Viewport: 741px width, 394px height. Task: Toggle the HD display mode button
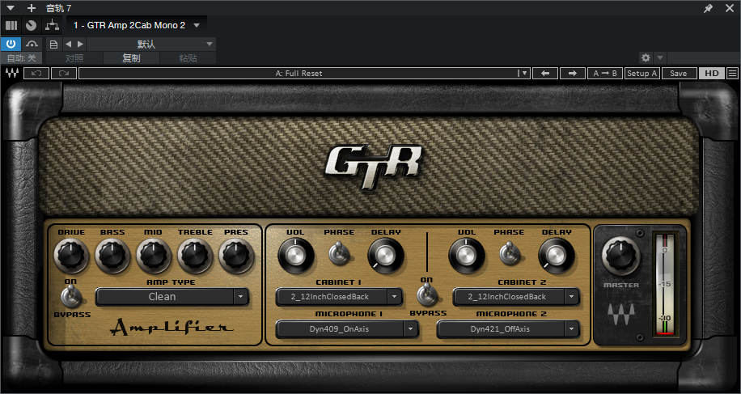point(712,74)
